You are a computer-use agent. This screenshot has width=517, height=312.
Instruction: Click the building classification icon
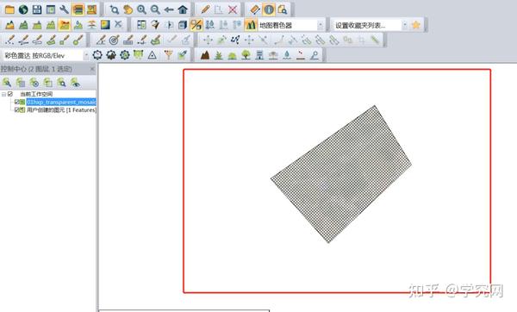[x=259, y=55]
